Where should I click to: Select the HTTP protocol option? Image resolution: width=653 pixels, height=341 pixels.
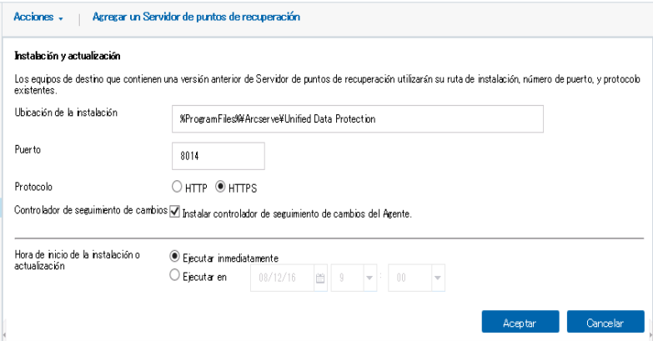tap(177, 187)
